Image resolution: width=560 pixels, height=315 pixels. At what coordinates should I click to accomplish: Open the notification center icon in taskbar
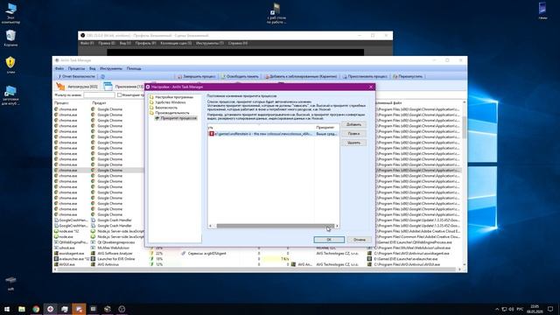point(550,309)
